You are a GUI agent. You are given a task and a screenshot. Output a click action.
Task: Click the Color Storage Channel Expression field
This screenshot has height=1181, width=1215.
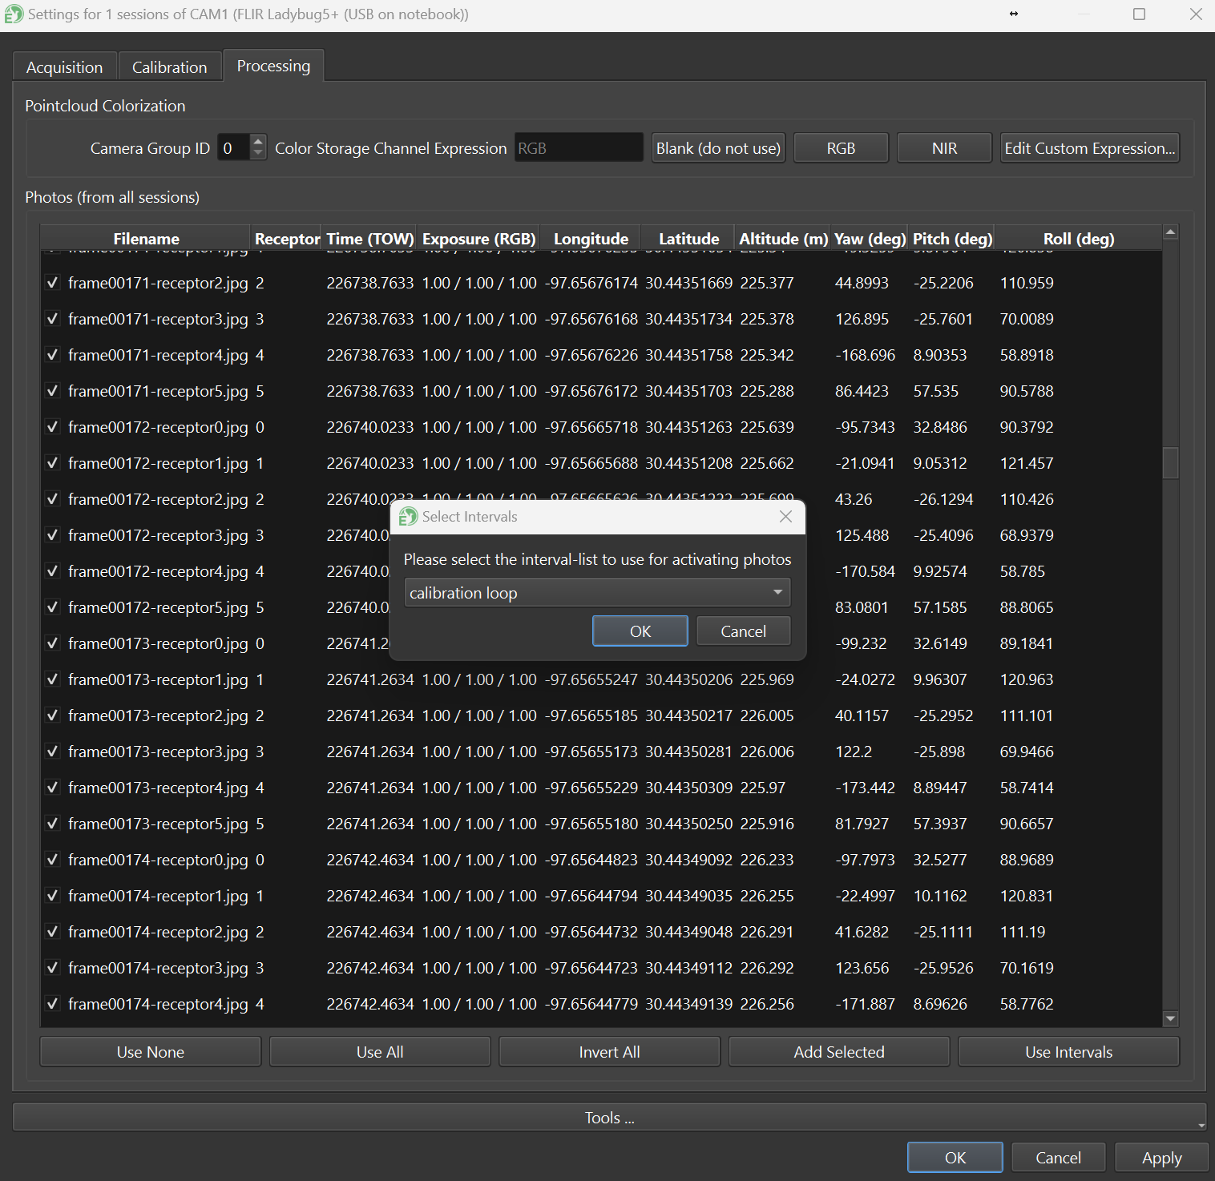[578, 148]
